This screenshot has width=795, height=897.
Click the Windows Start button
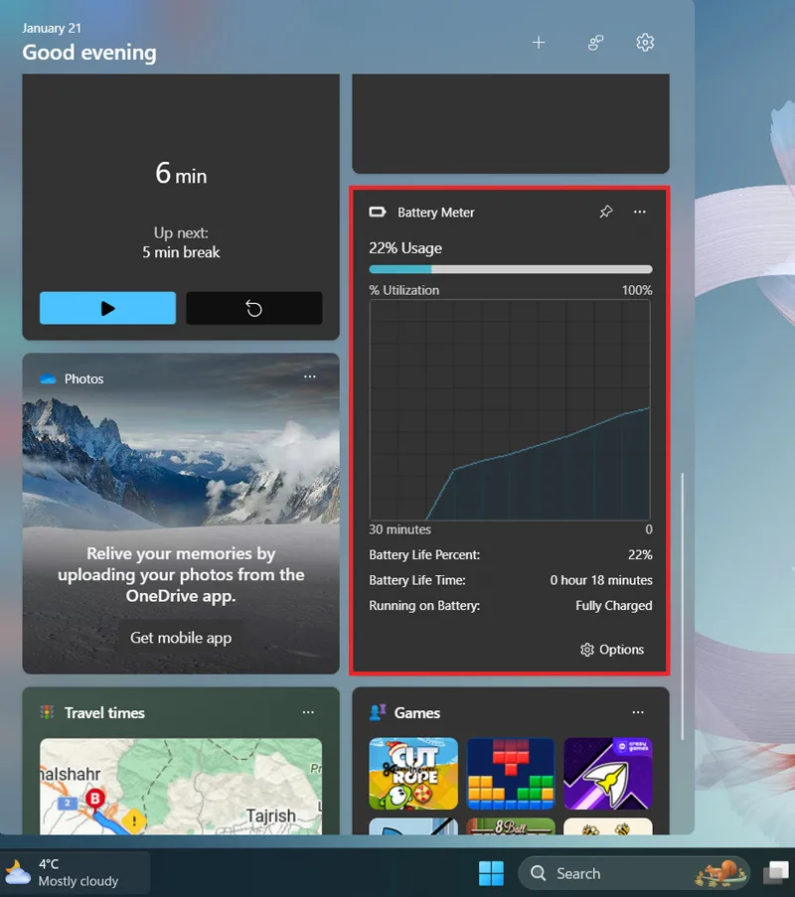[491, 873]
